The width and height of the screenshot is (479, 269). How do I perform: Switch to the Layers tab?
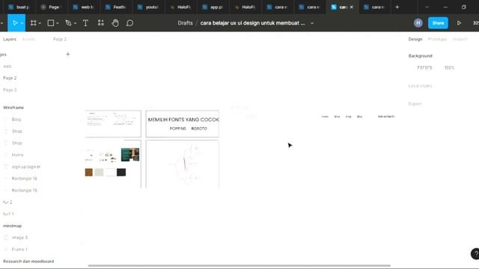tap(10, 39)
